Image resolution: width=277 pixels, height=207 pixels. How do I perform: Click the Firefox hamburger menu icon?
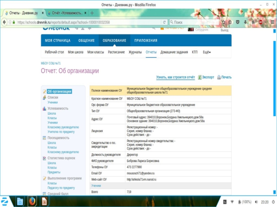(x=270, y=22)
